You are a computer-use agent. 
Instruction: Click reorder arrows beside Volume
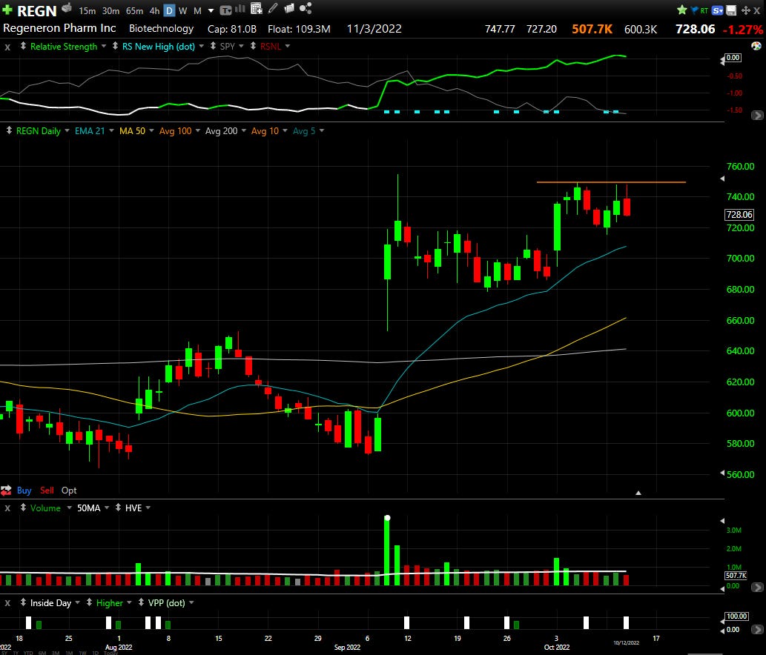pos(23,508)
